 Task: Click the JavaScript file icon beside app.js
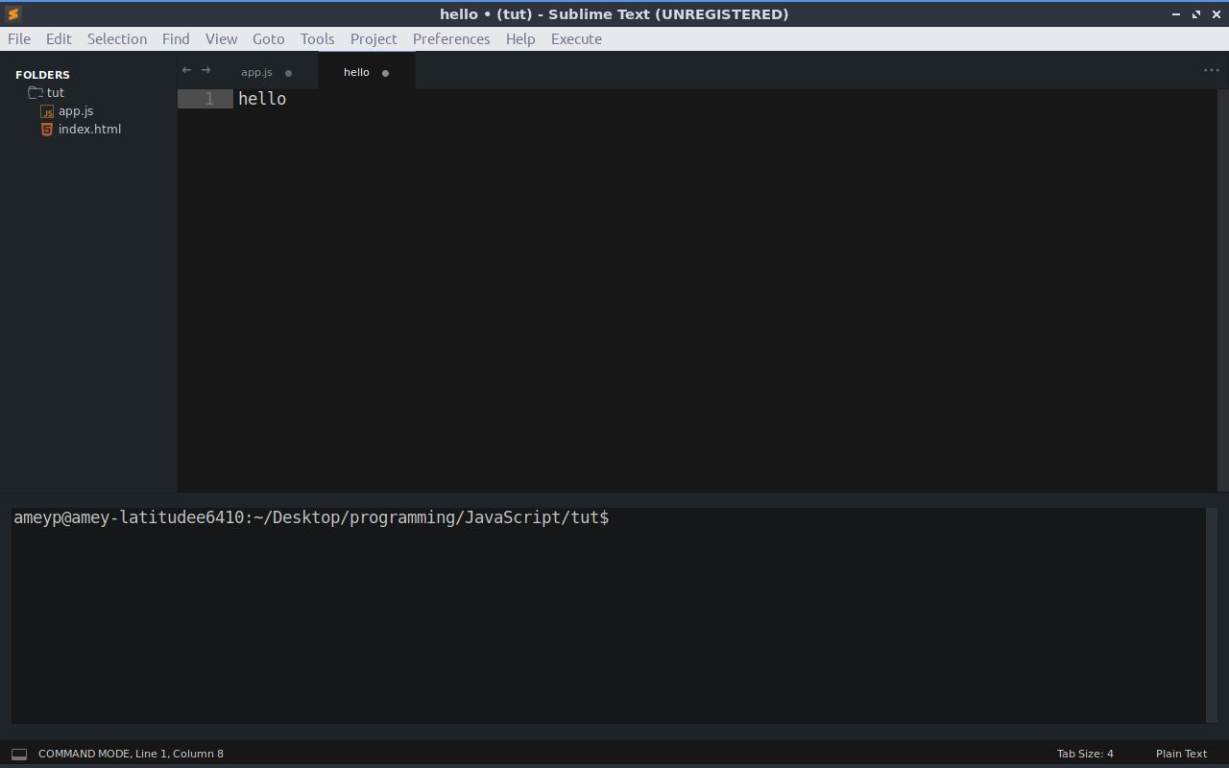[x=47, y=111]
